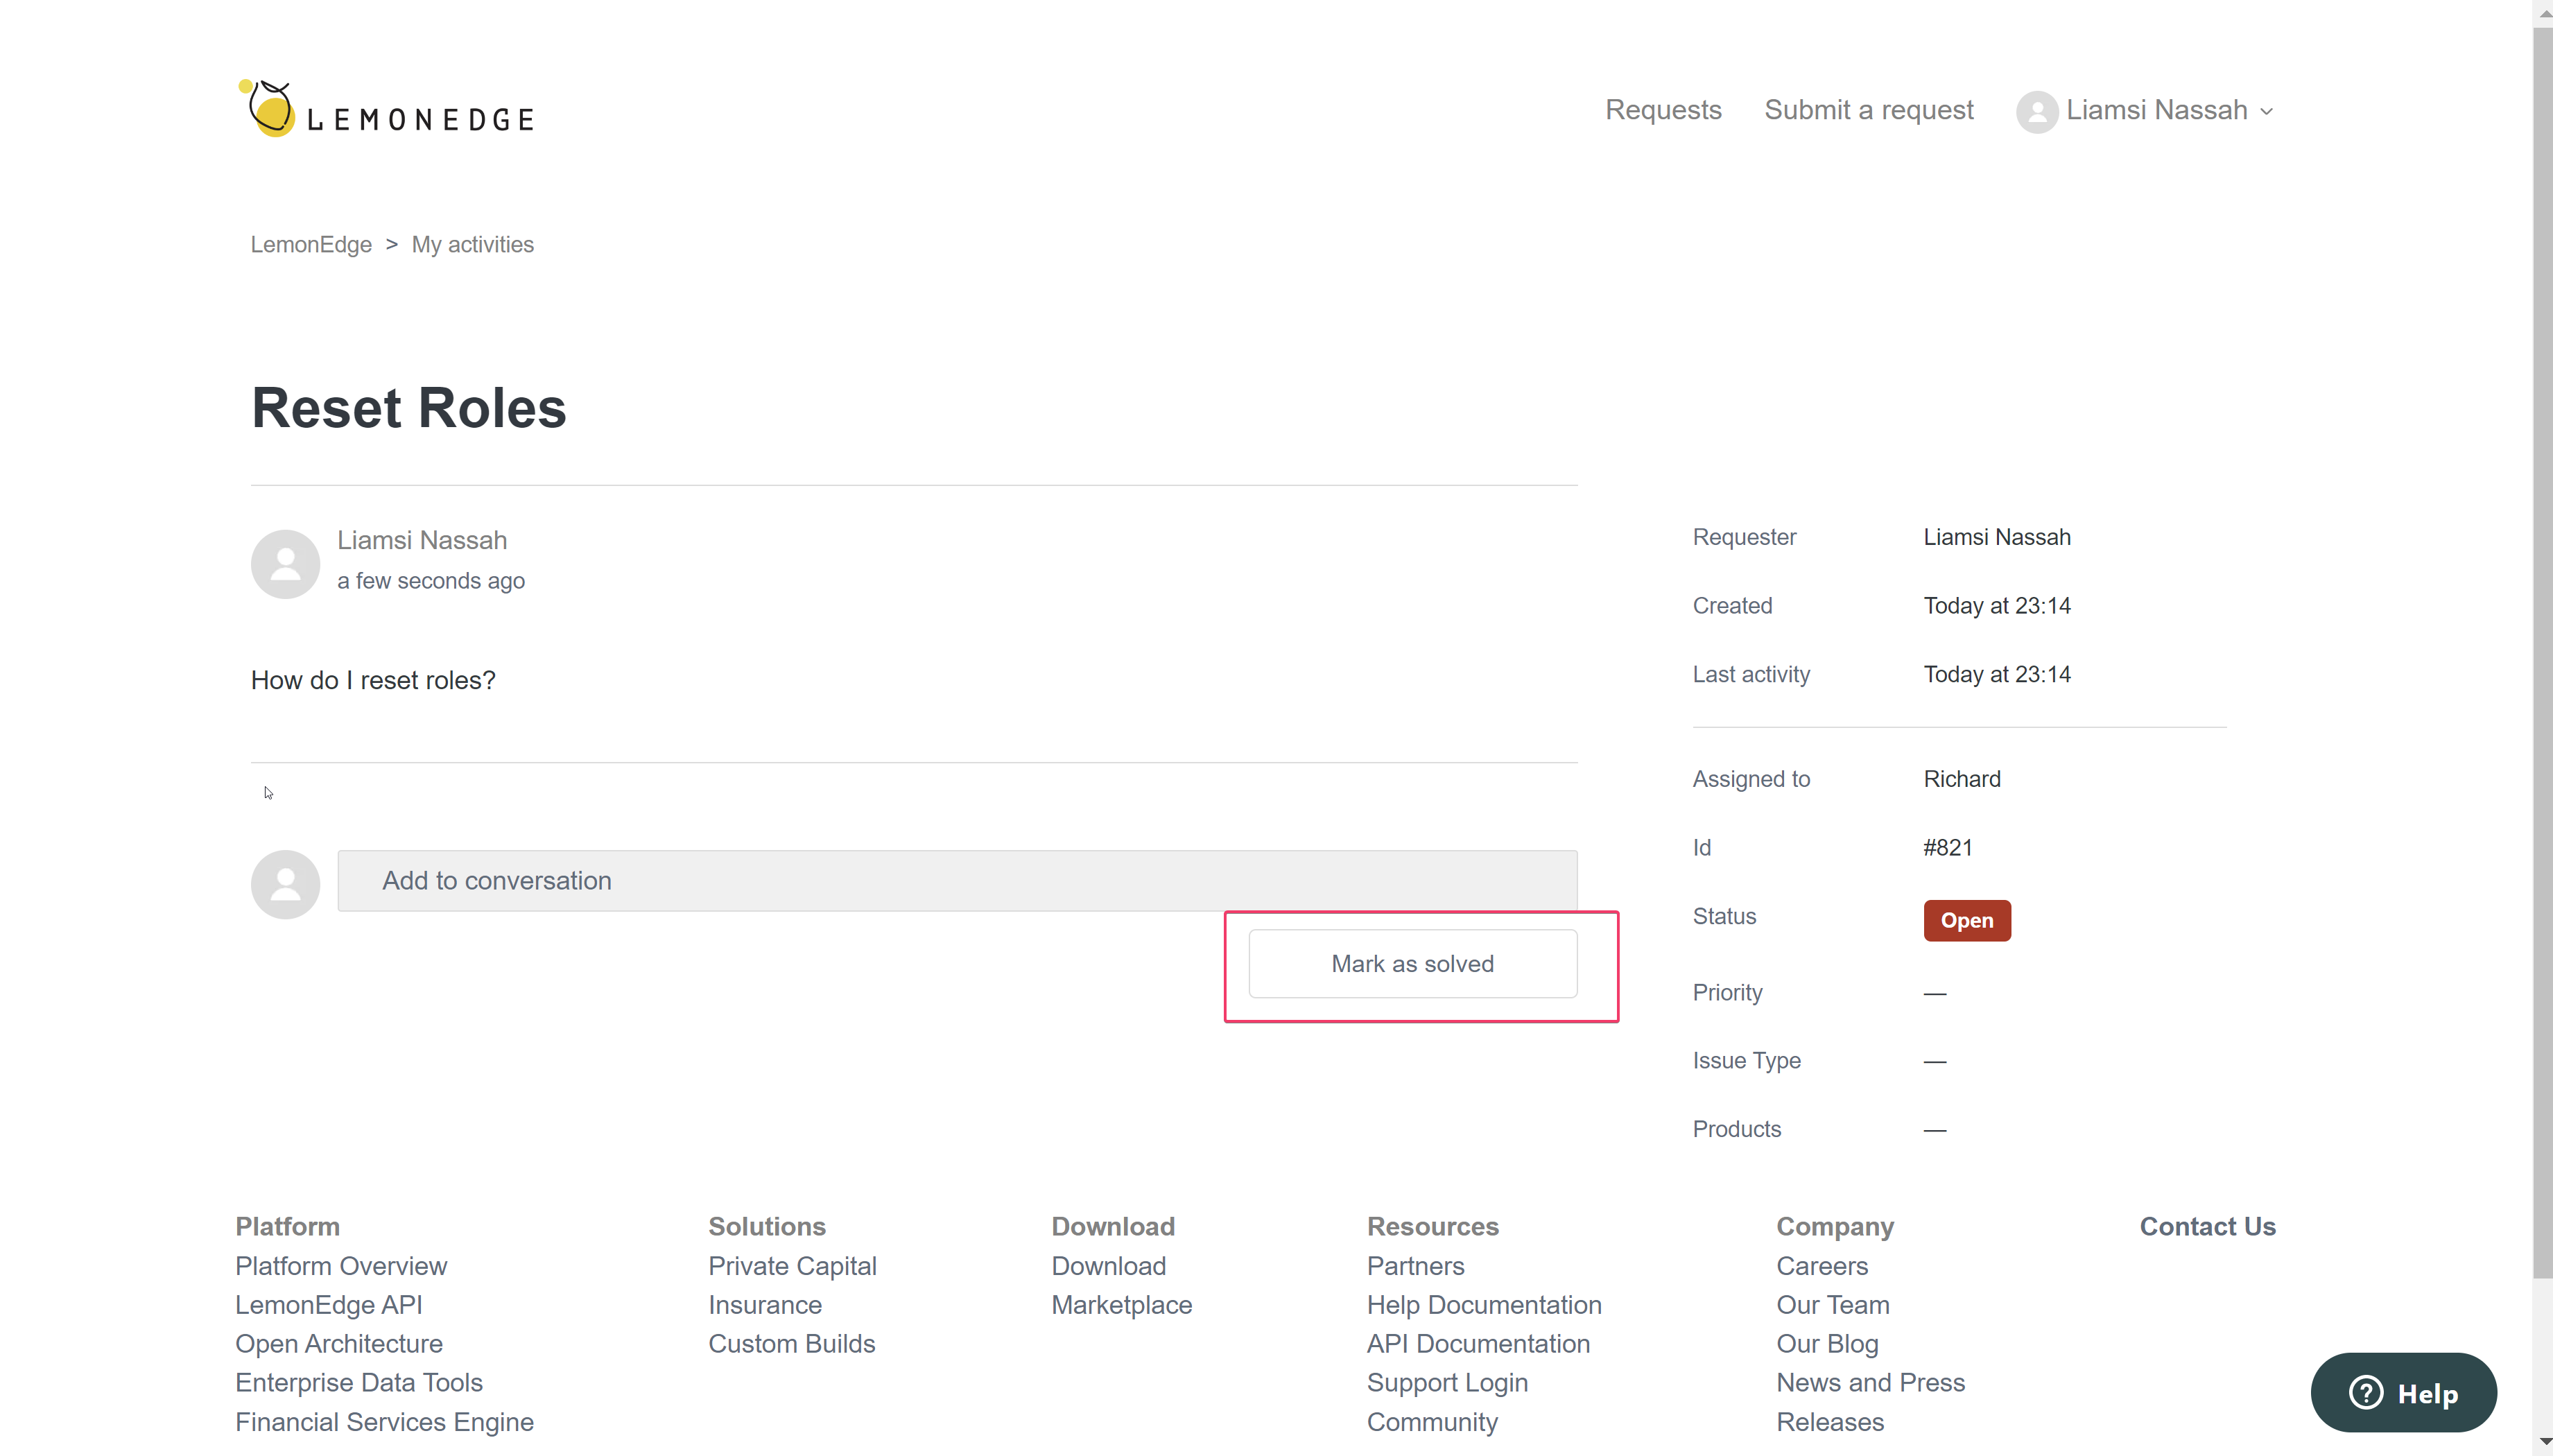
Task: Open Platform Overview footer link
Action: point(341,1266)
